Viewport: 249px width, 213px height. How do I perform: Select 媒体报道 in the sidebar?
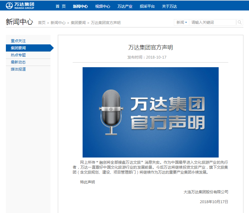[x=18, y=69]
